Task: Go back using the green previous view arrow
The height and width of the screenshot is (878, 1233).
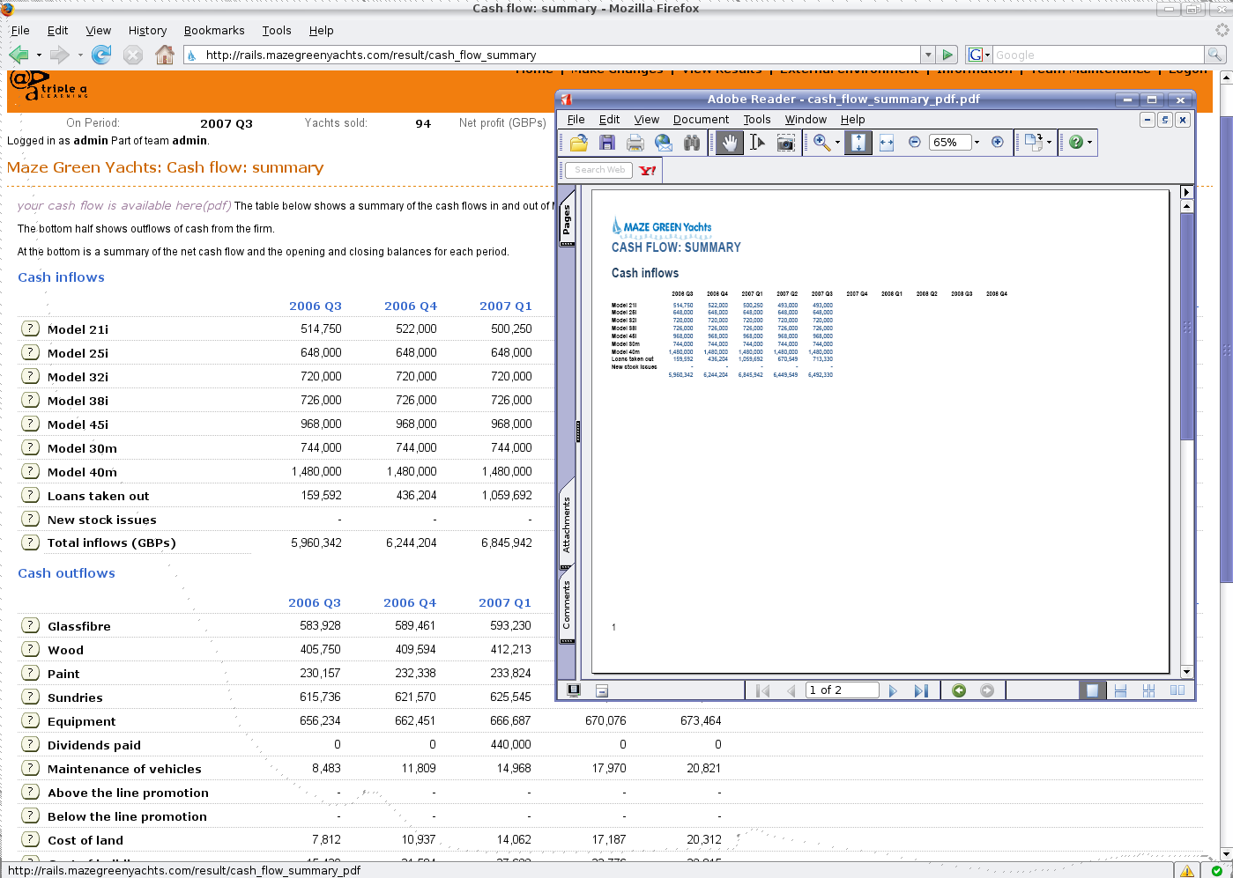Action: pyautogui.click(x=958, y=690)
